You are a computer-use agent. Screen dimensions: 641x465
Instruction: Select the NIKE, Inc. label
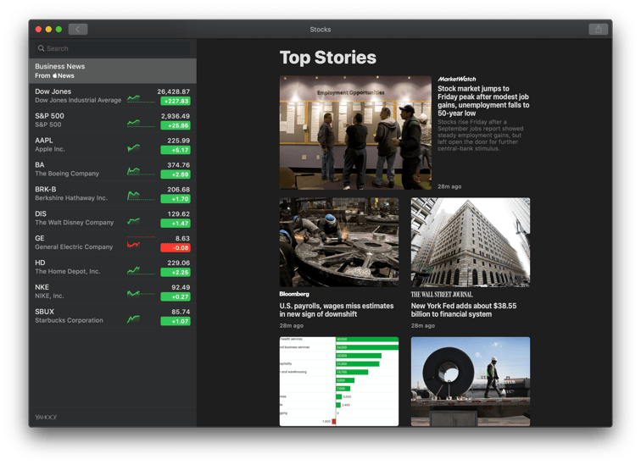click(x=49, y=296)
